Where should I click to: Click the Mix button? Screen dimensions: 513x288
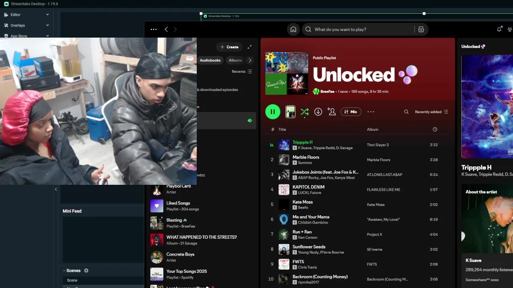pyautogui.click(x=351, y=112)
